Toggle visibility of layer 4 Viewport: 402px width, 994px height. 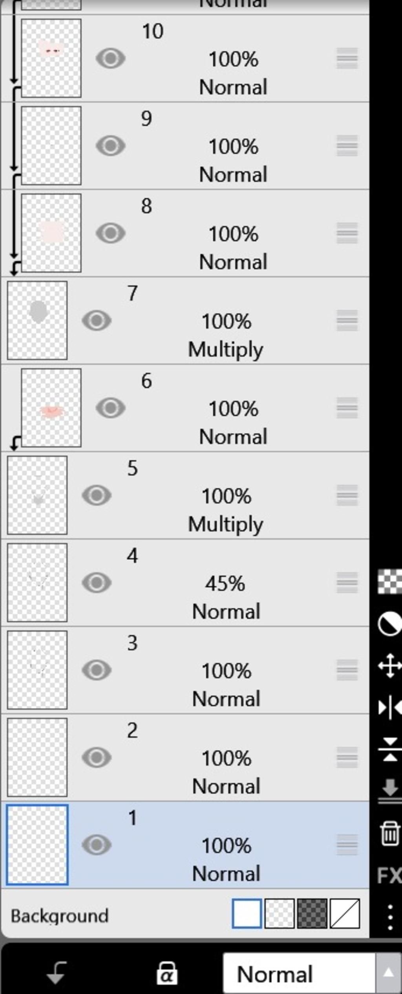(97, 583)
